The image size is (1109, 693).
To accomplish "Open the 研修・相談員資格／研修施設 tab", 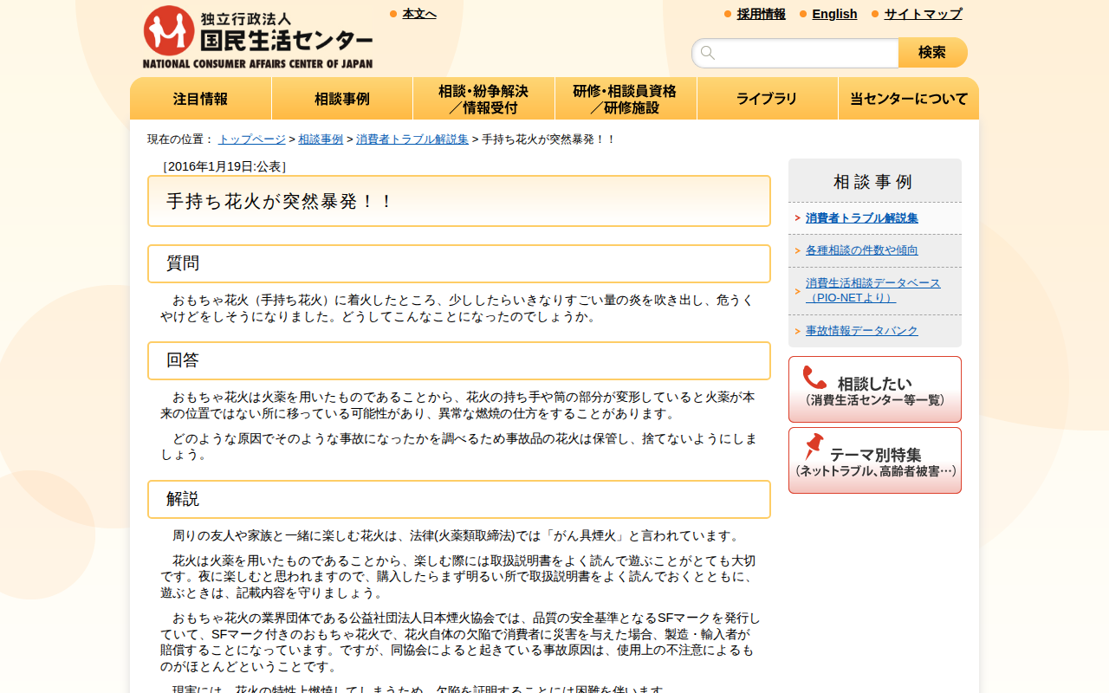I will (626, 99).
